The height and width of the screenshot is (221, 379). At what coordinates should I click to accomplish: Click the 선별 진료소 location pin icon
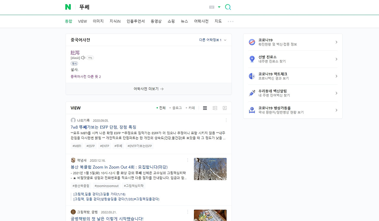(252, 59)
